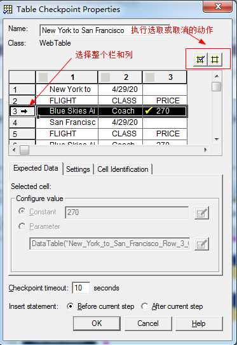Click the CLASS cell in row 5
Viewport: 237px width, 345px height.
(120, 134)
